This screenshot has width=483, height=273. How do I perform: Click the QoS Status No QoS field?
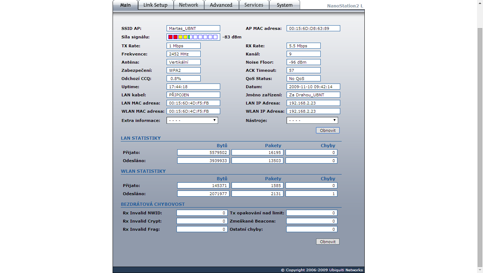click(304, 79)
